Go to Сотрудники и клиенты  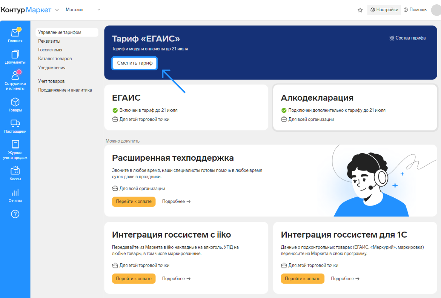click(x=15, y=80)
